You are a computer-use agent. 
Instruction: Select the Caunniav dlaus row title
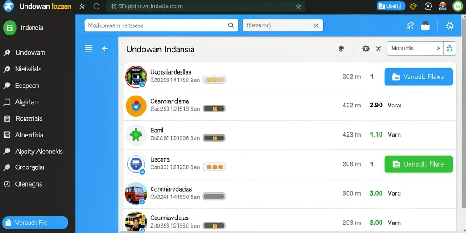coord(169,218)
